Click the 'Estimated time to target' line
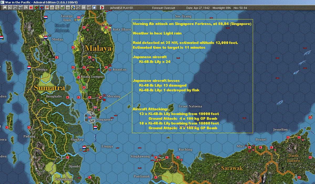Screen dimensions: 315x184 click(169, 48)
